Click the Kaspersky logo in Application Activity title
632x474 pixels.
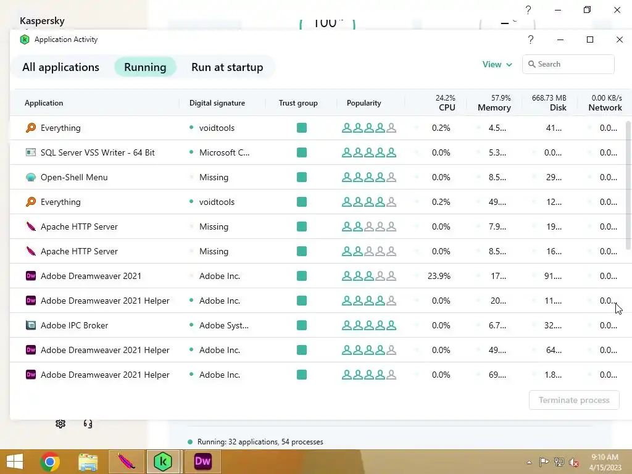tap(25, 39)
